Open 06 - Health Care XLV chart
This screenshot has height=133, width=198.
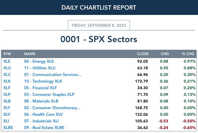pos(43,114)
